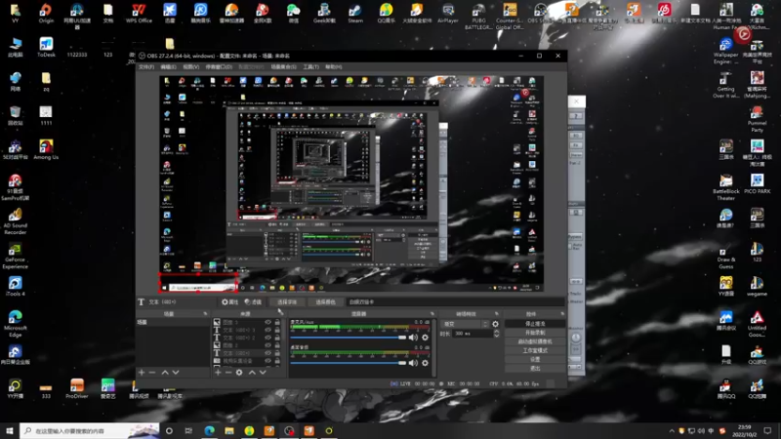The image size is (781, 439).
Task: Open the microphone/Aux audio settings gear
Action: tap(425, 338)
